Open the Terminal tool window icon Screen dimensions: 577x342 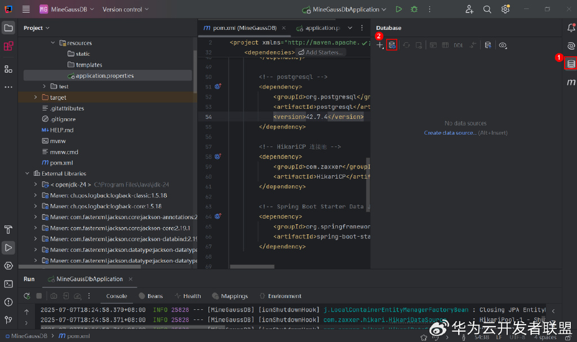tap(8, 284)
